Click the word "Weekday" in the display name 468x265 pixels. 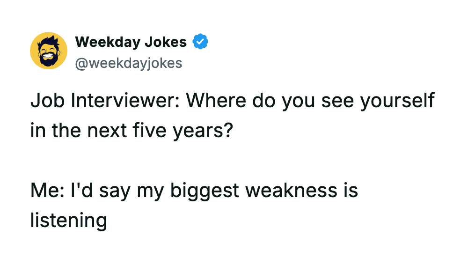[107, 42]
